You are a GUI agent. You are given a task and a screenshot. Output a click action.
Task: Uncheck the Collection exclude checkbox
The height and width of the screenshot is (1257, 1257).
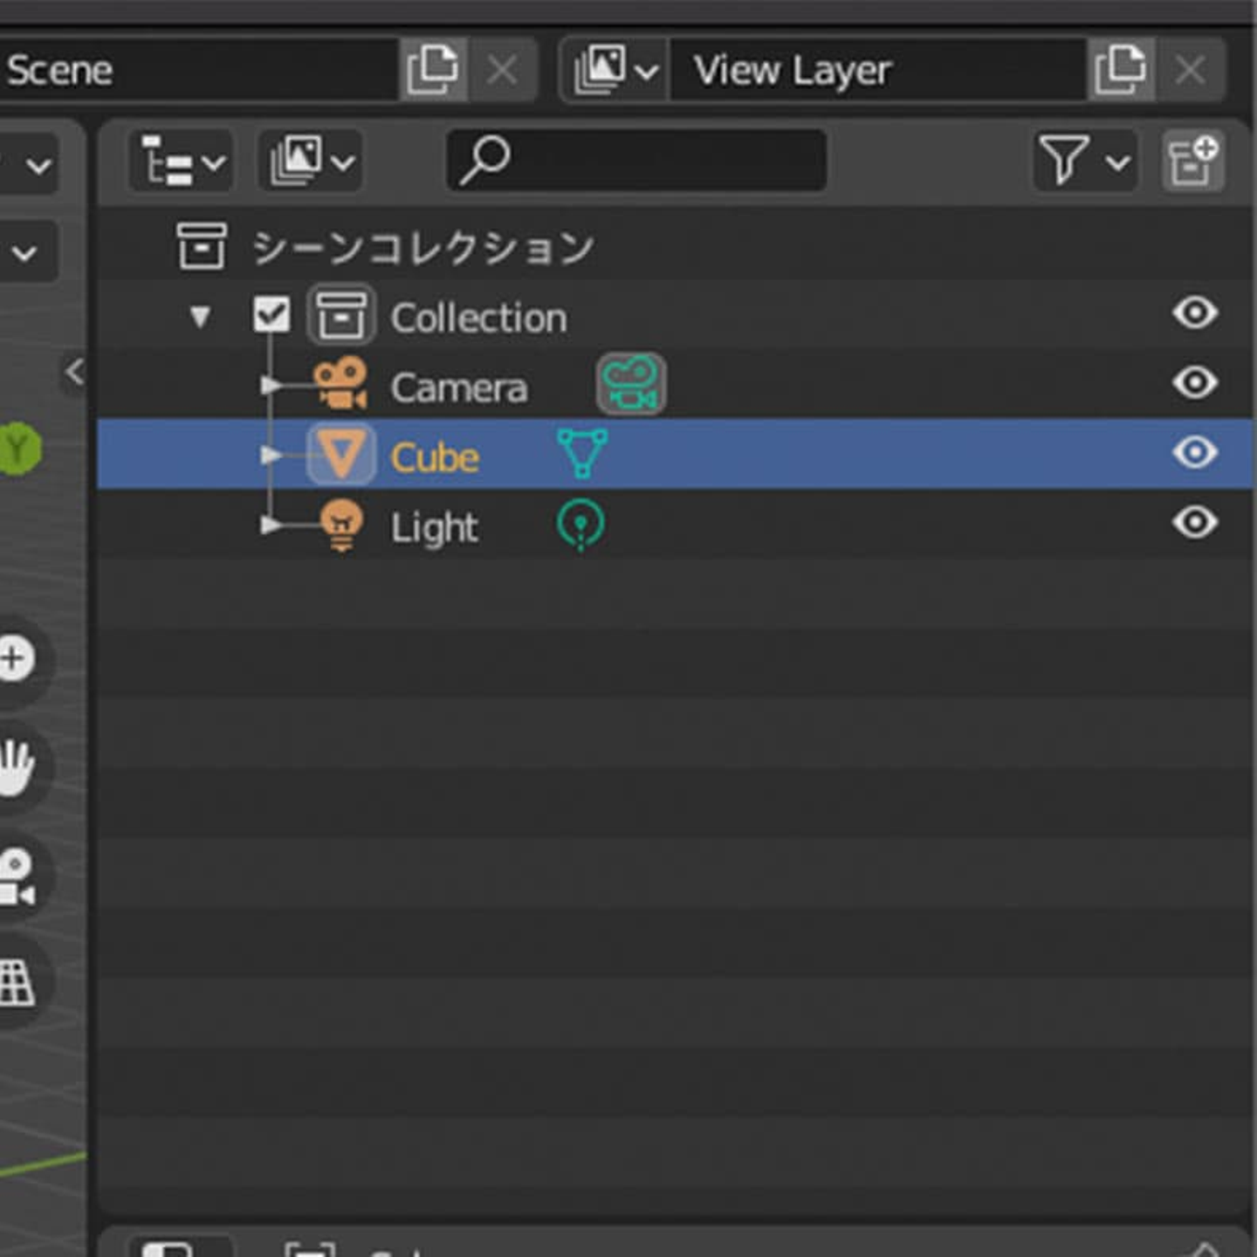tap(271, 315)
